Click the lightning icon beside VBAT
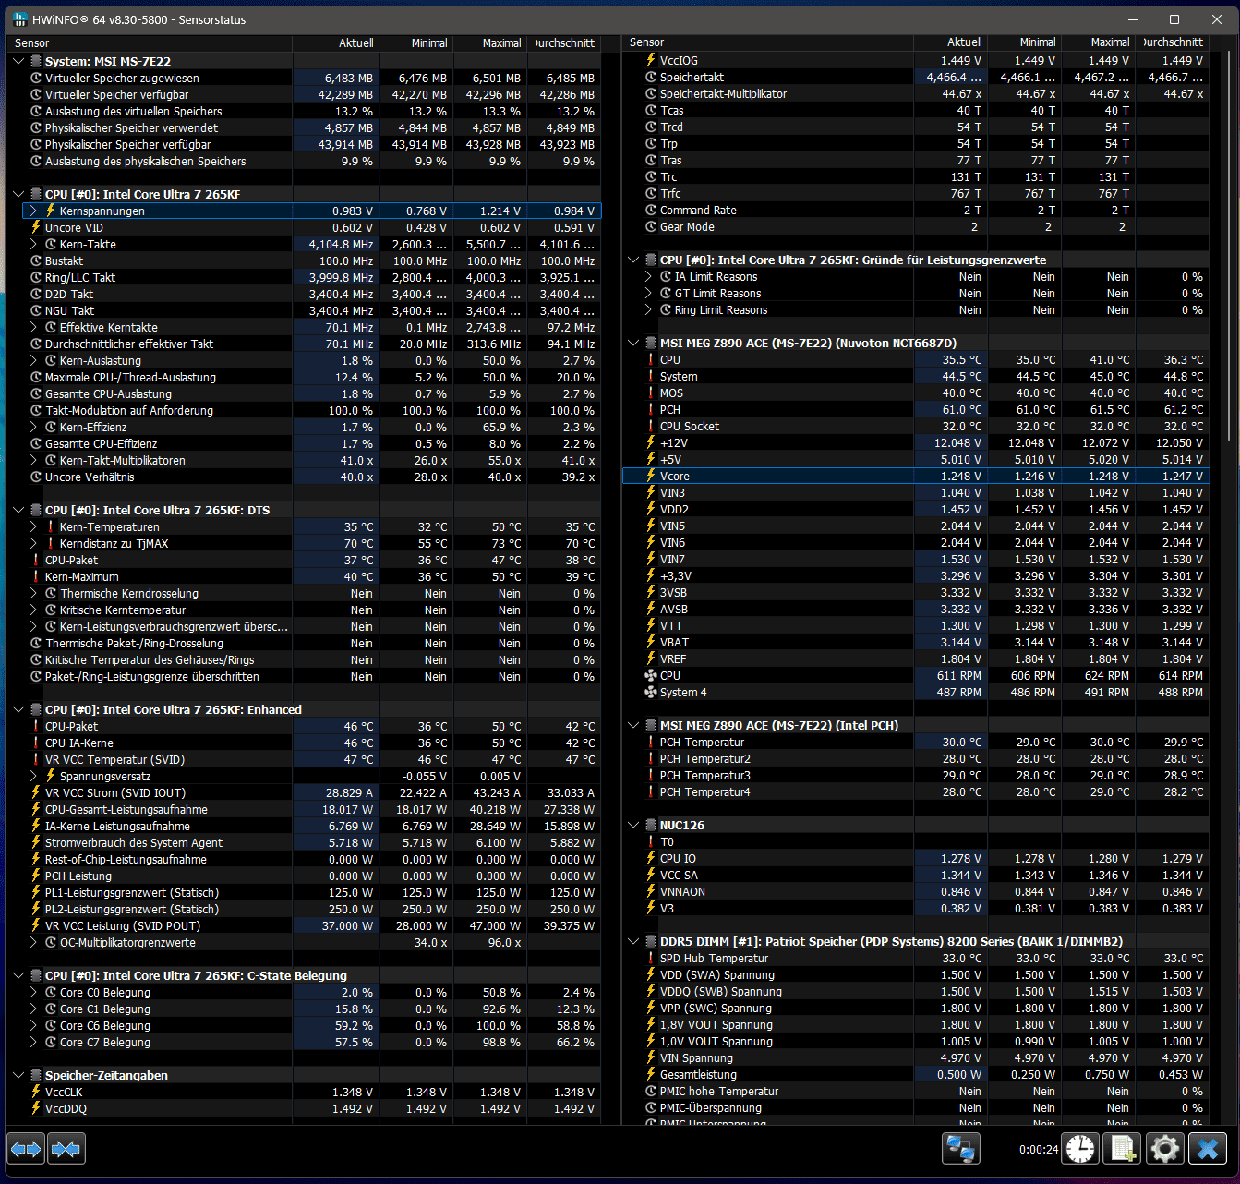This screenshot has width=1240, height=1184. [x=651, y=643]
